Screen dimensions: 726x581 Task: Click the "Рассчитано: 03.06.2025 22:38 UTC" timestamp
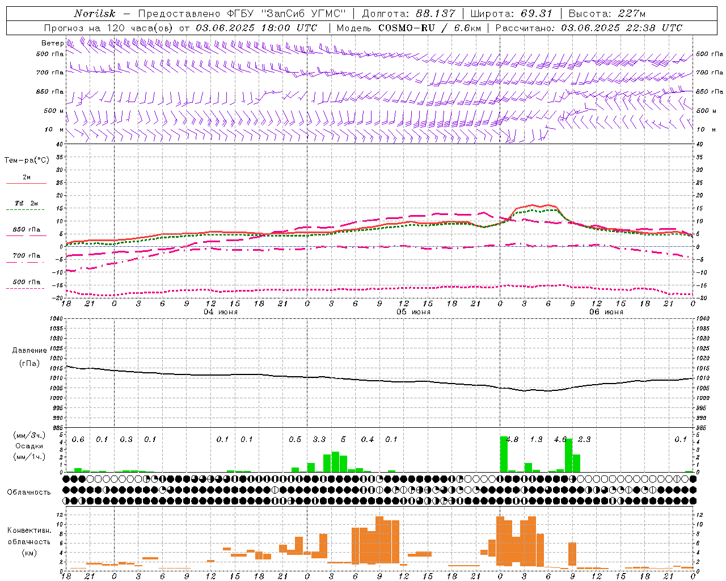pos(589,28)
